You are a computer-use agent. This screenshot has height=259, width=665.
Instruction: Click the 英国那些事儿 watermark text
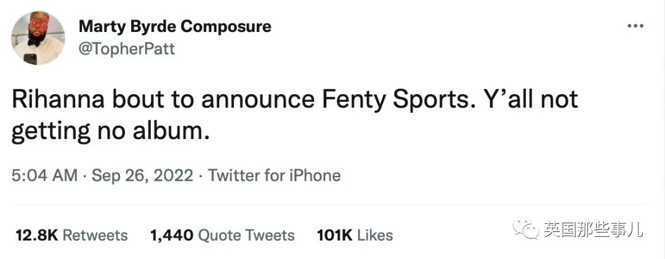coord(593,231)
